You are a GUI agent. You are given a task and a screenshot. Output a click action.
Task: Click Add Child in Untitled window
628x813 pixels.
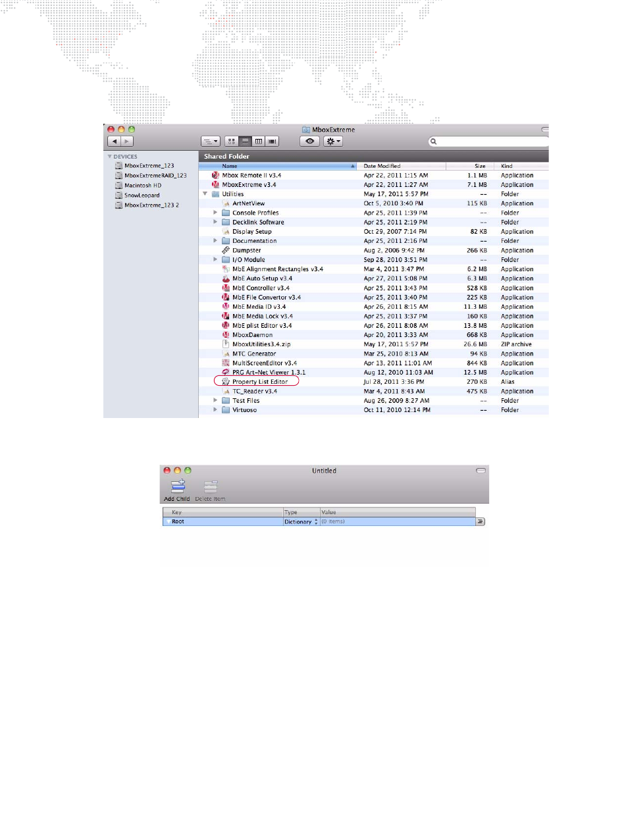point(177,490)
